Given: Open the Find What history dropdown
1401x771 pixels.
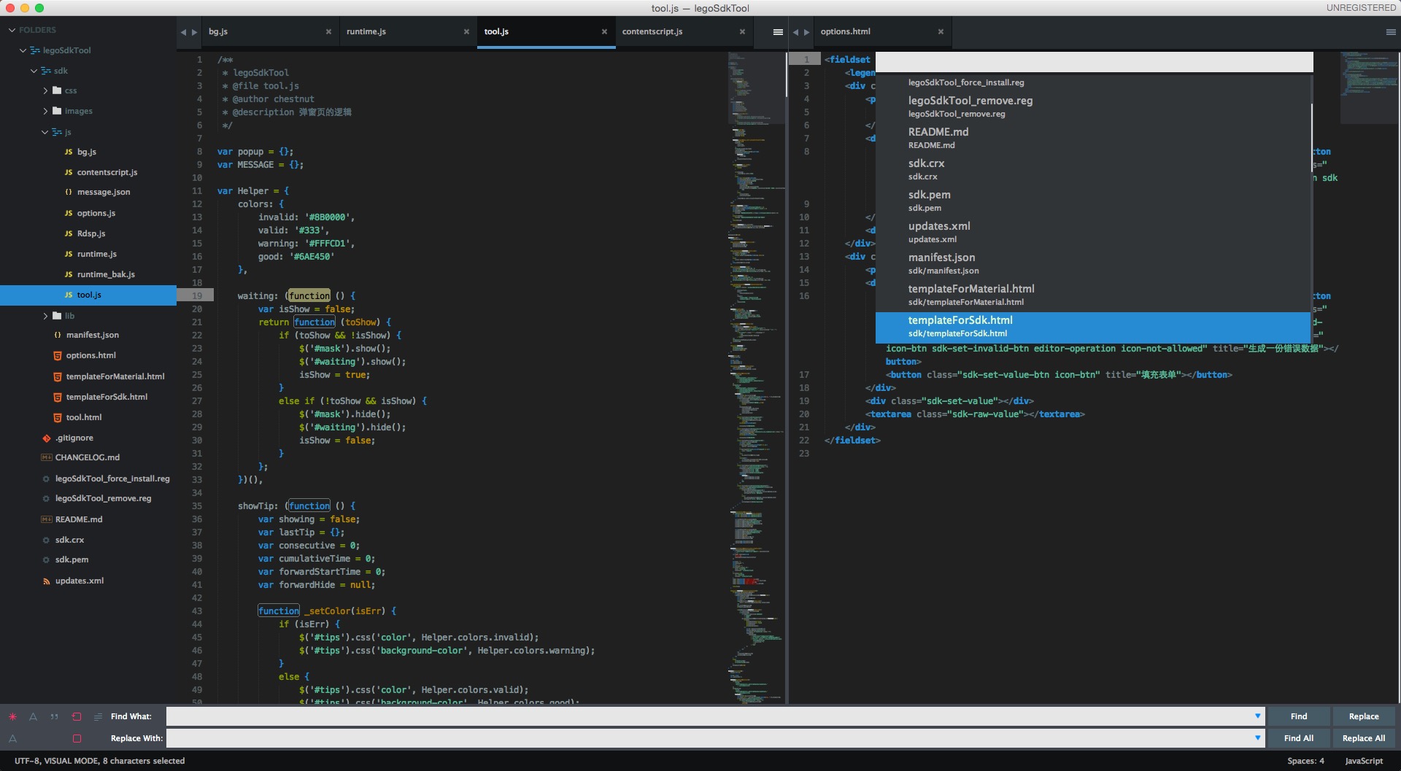Looking at the screenshot, I should click(x=1257, y=716).
